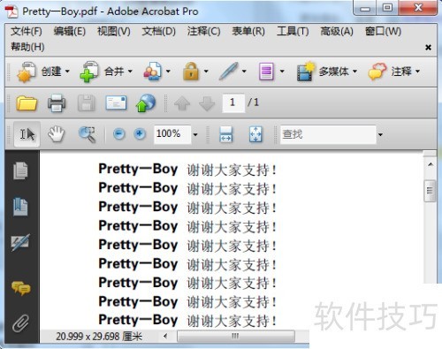Image resolution: width=442 pixels, height=349 pixels.
Task: Close the document with menu bar X
Action: [429, 47]
